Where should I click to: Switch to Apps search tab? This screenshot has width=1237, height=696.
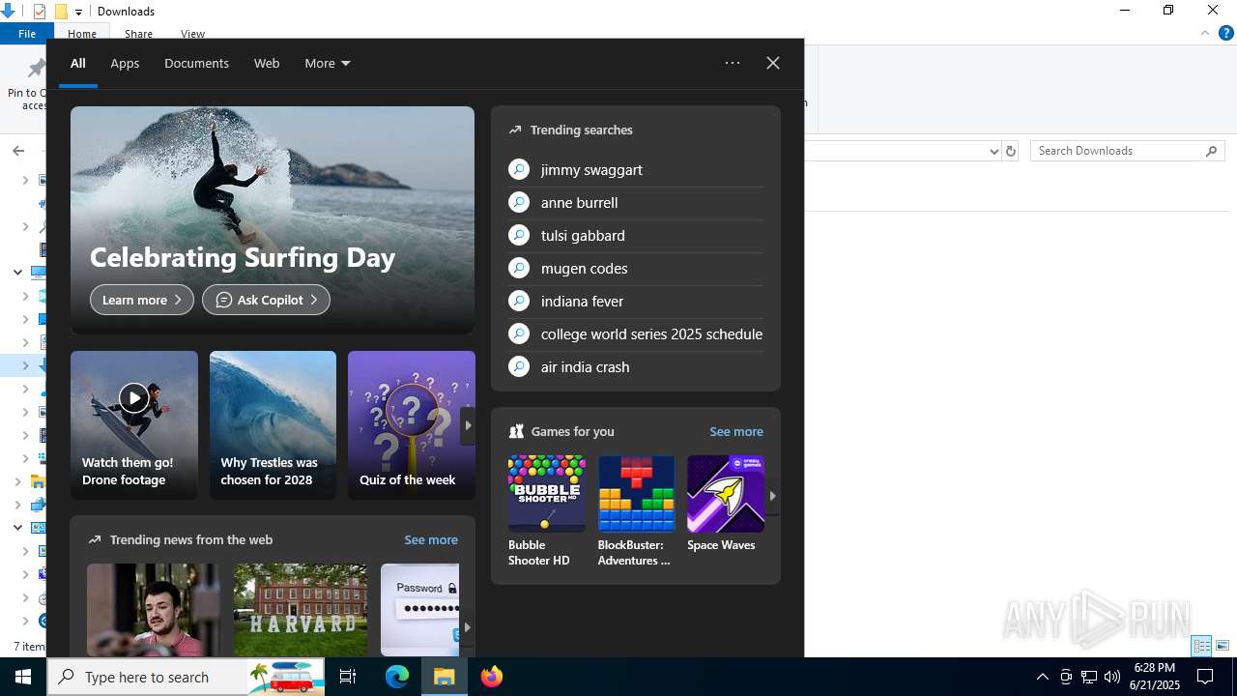pyautogui.click(x=125, y=63)
